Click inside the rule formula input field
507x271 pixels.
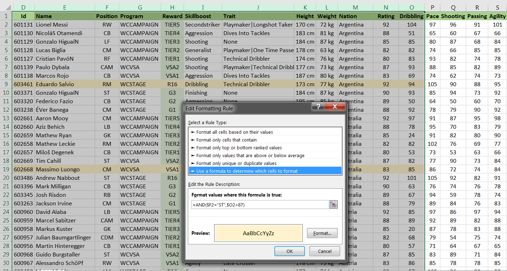[x=259, y=205]
